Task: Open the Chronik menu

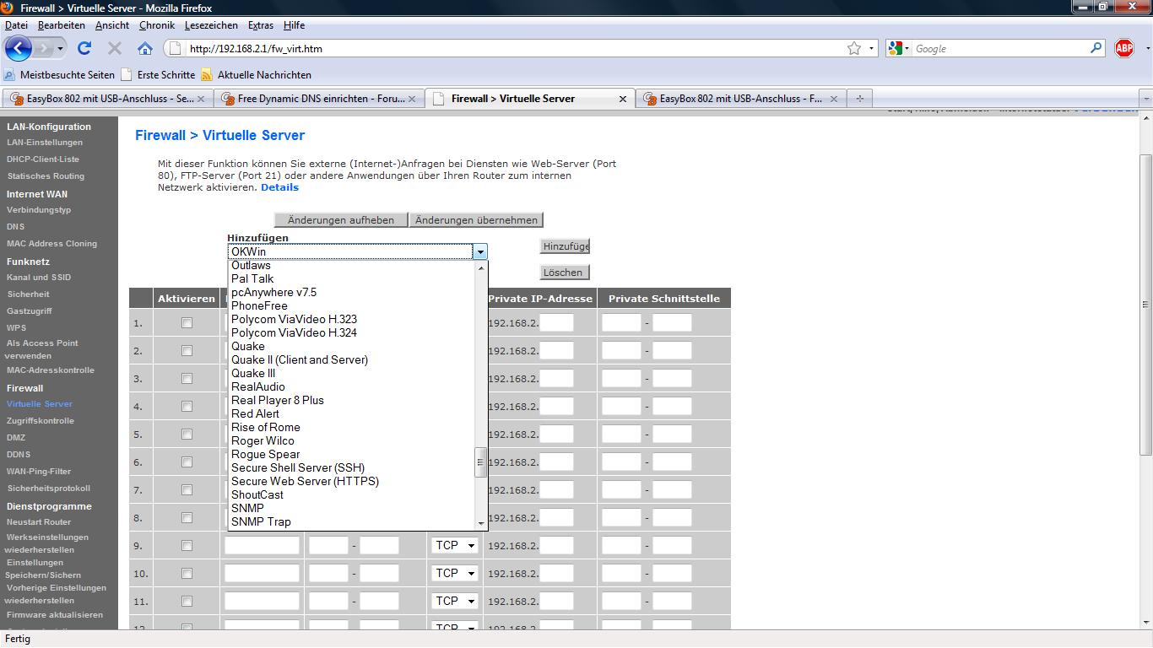Action: (x=157, y=25)
